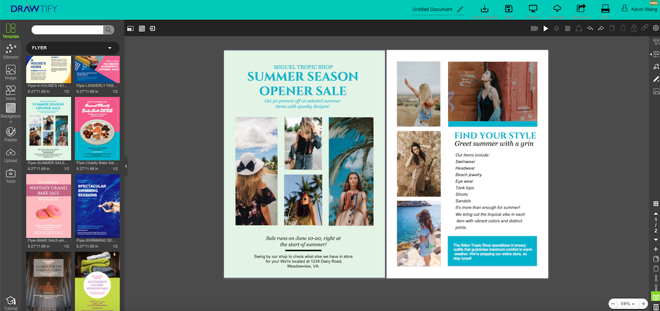Select the pen path tool in right sidebar

point(656,67)
